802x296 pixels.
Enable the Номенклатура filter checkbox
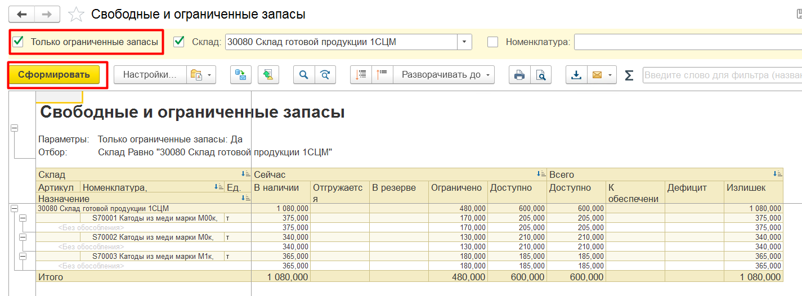492,42
